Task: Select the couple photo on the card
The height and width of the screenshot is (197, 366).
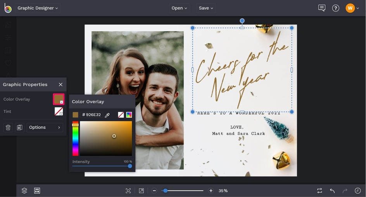Action: pyautogui.click(x=138, y=100)
